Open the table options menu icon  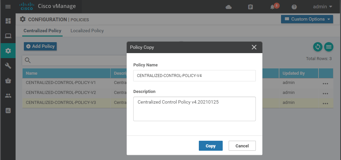click(x=329, y=47)
